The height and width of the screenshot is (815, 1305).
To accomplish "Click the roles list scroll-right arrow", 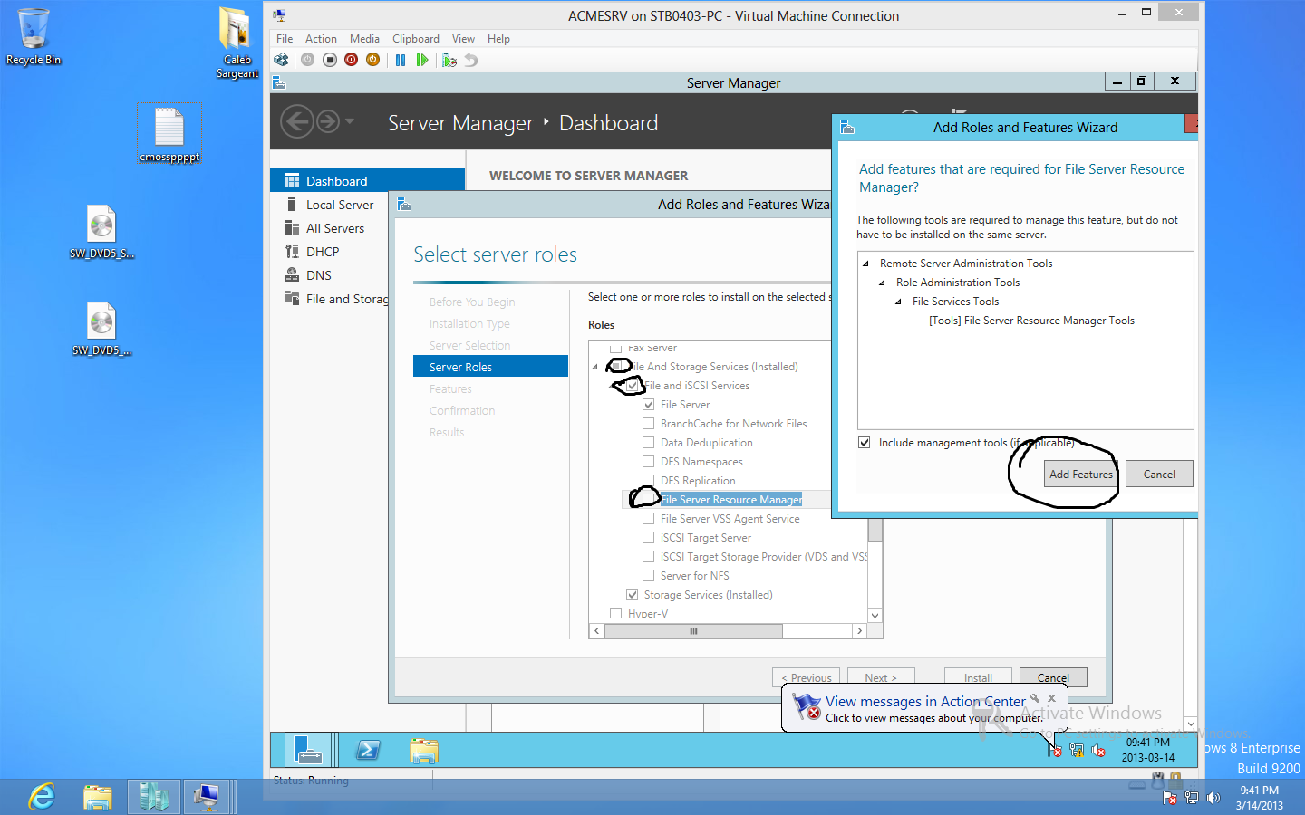I will coord(859,631).
